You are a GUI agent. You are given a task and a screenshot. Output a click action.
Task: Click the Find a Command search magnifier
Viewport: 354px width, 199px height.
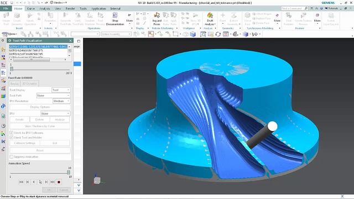[306, 8]
